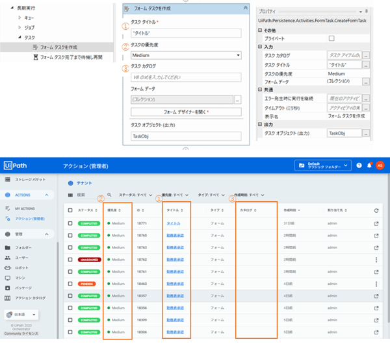Open the Priority filter dropdown
Viewport: 390px width, 355px height.
(x=175, y=195)
